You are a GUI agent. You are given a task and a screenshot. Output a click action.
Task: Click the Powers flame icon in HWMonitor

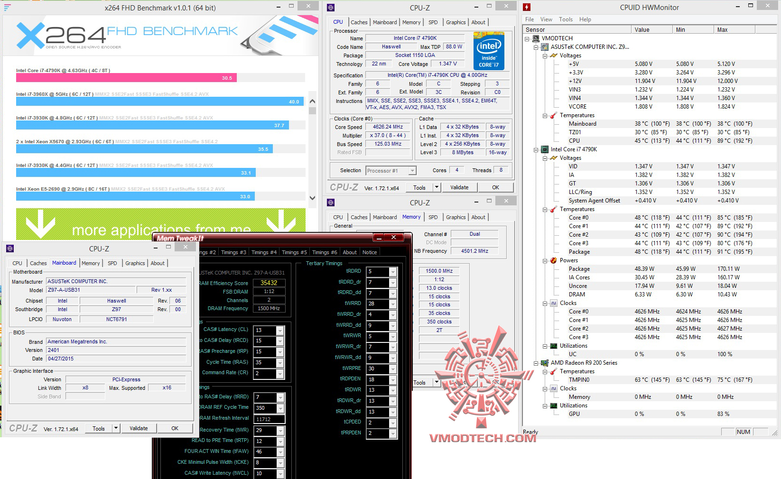554,260
